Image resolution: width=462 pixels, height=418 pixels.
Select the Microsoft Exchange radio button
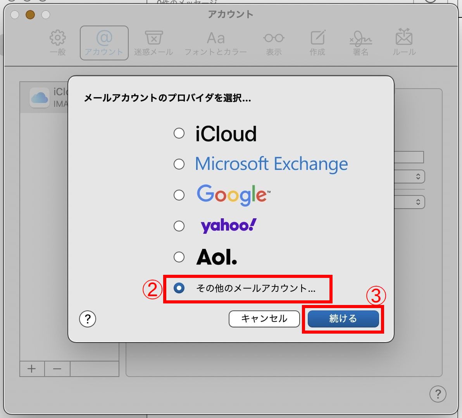point(179,164)
